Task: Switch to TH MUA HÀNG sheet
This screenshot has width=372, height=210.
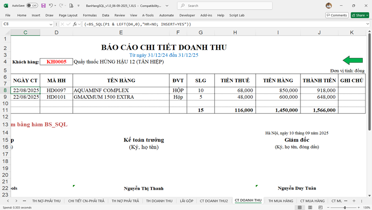Action: (281, 201)
